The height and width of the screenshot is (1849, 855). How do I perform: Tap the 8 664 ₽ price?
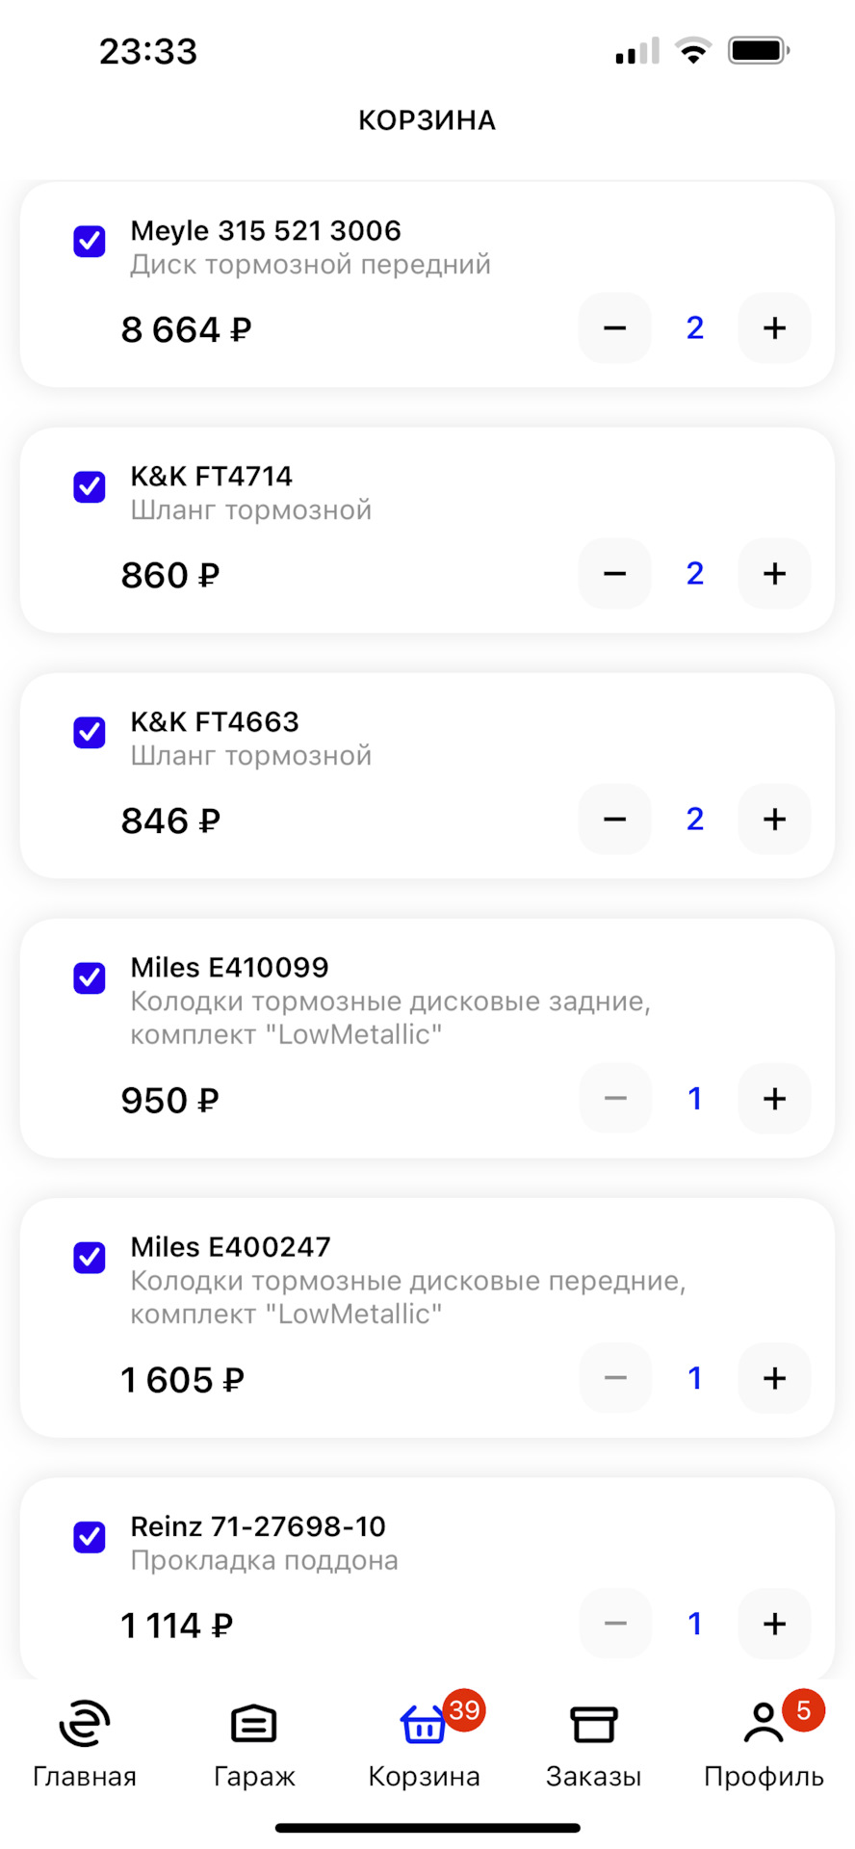(x=186, y=330)
